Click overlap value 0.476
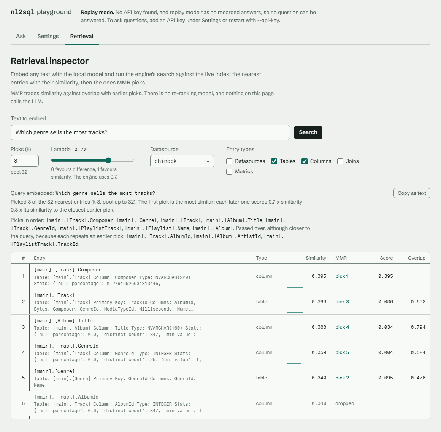 pyautogui.click(x=418, y=378)
